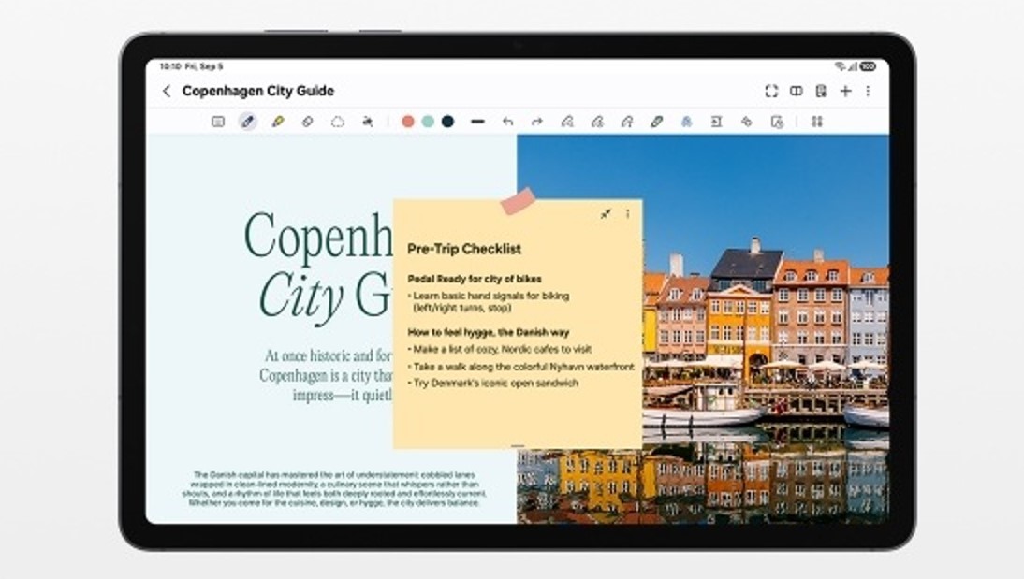This screenshot has width=1024, height=579.
Task: Select the yellow highlighter tool
Action: click(x=278, y=122)
